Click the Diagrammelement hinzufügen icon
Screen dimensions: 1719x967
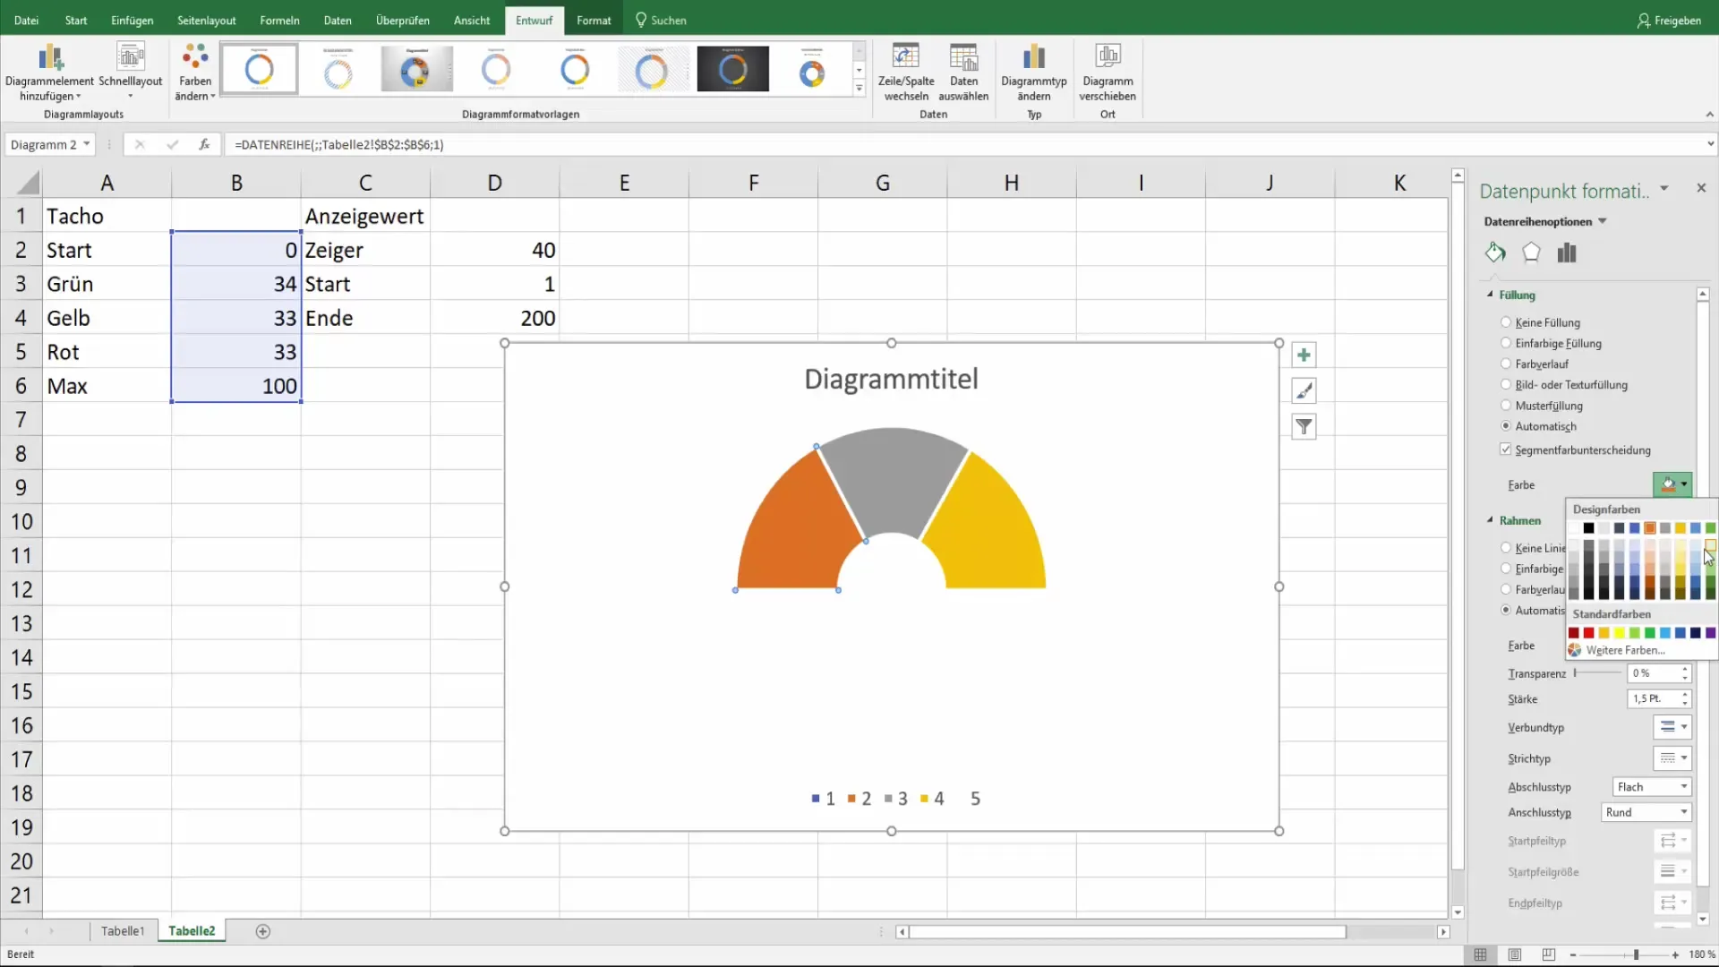tap(50, 59)
